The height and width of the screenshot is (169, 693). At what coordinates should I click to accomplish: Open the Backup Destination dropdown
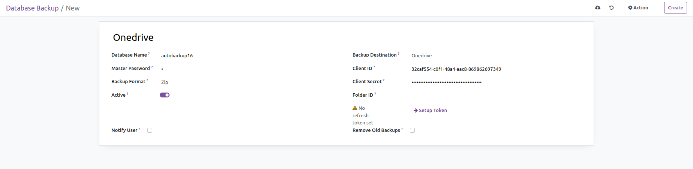[x=495, y=55]
